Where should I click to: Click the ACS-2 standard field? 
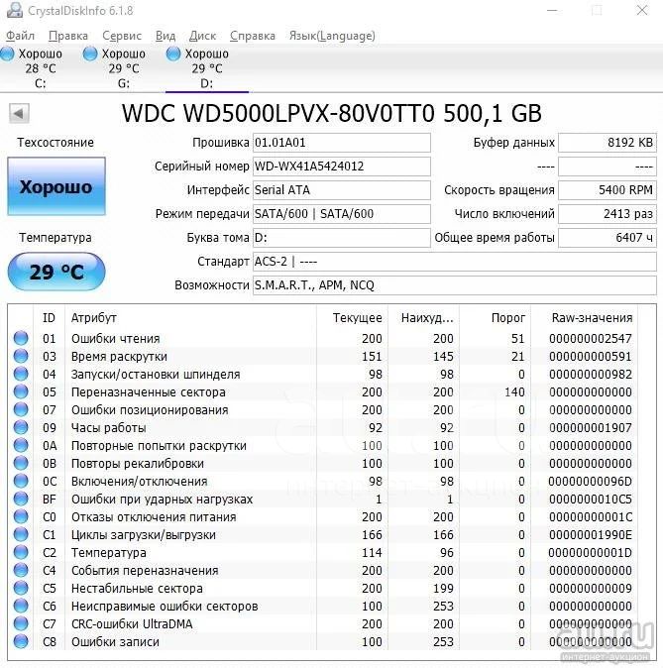[454, 261]
